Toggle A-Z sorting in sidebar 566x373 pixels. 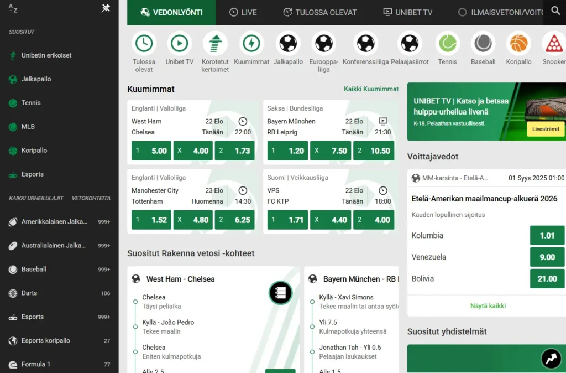[13, 8]
